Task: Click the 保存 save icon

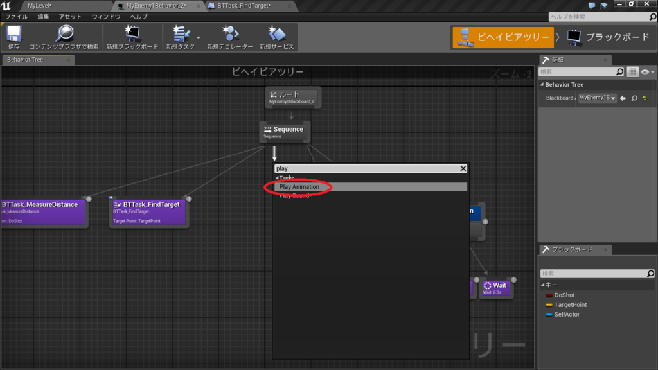Action: tap(14, 34)
